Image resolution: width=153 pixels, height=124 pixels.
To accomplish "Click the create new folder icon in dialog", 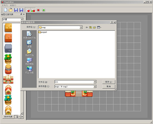I will (94, 27).
